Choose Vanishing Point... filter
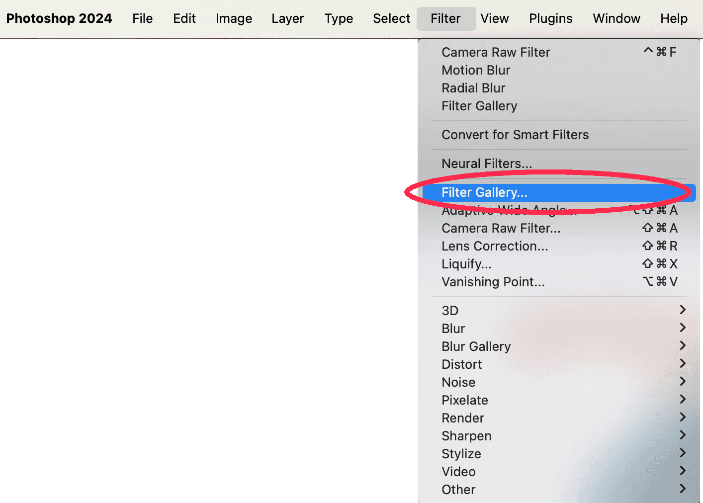 [493, 282]
